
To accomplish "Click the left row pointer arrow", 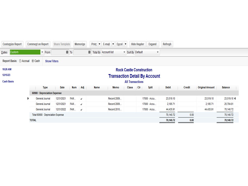I will tap(28, 98).
